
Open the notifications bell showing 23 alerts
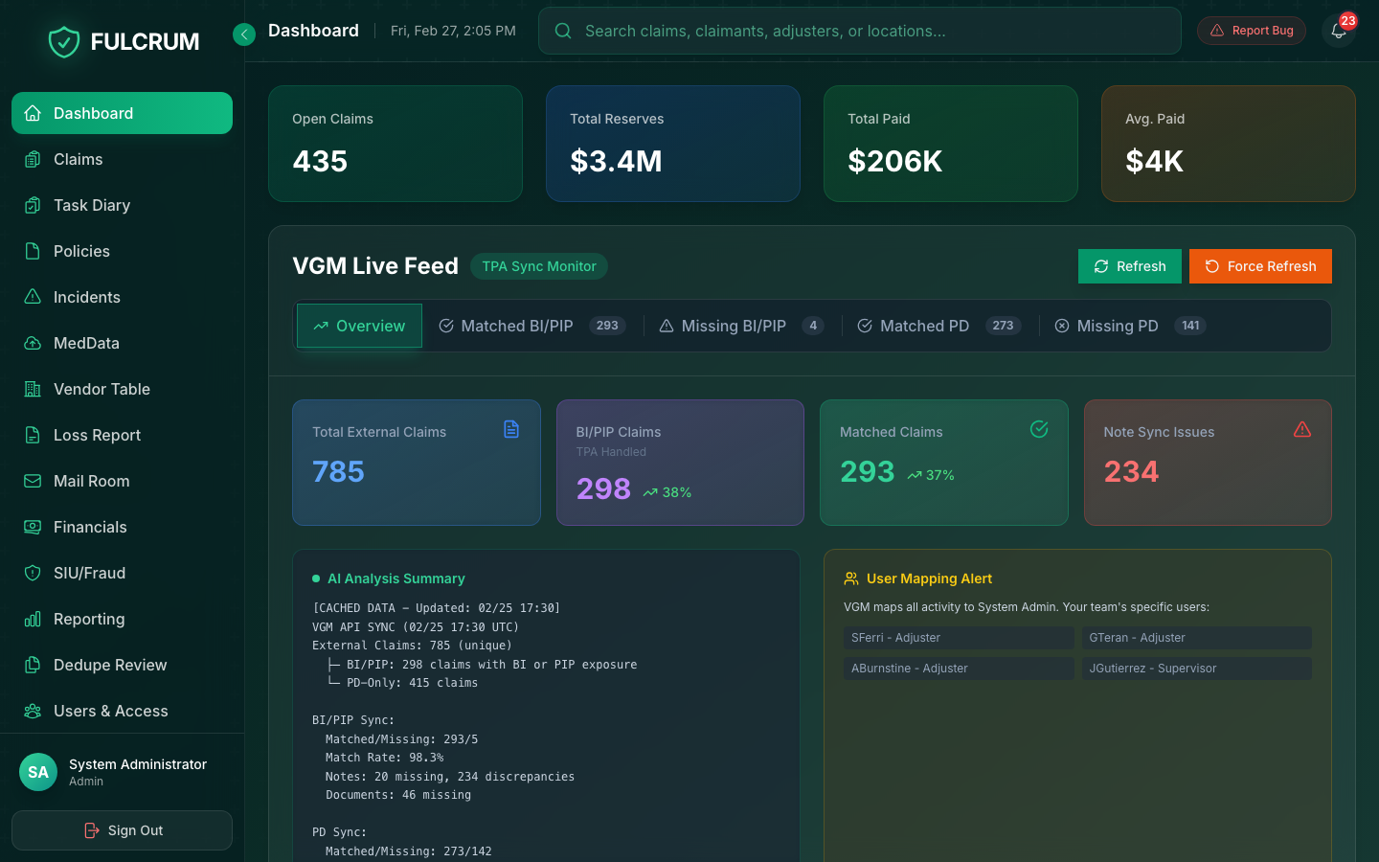click(x=1338, y=32)
